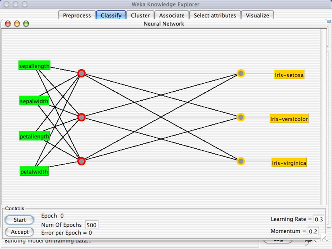The image size is (332, 249).
Task: Select the Iris-setosa yellow output neuron
Action: coord(241,73)
